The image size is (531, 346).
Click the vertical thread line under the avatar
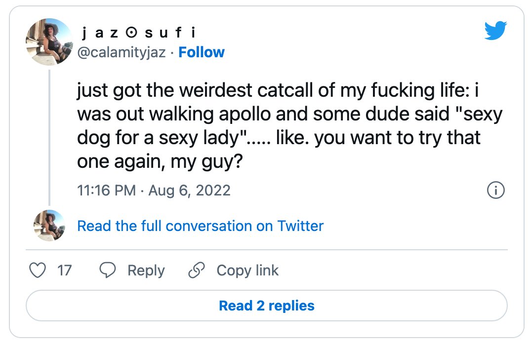point(49,137)
